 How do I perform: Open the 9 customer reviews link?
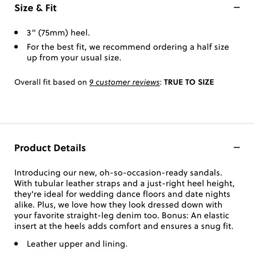(124, 82)
